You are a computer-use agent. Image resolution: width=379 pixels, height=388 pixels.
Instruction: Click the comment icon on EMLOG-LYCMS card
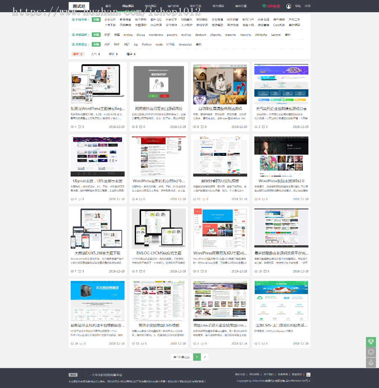point(141,271)
